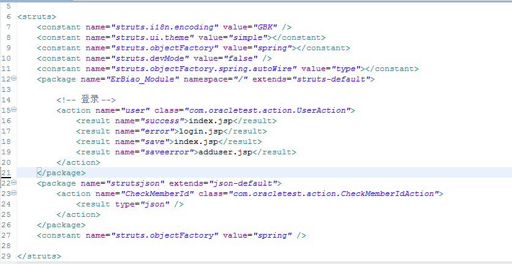The width and height of the screenshot is (512, 264).
Task: Click the com.oracletest.action.UserAction class name
Action: coord(266,110)
